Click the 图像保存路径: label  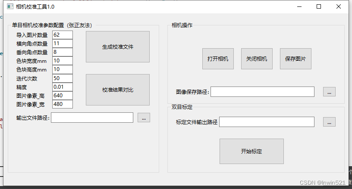(x=193, y=92)
